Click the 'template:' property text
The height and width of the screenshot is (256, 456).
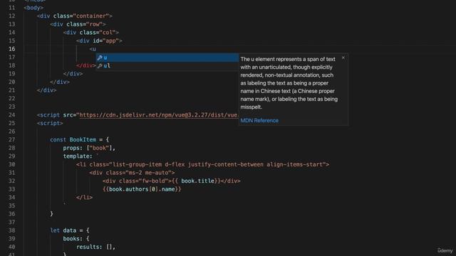(78, 156)
